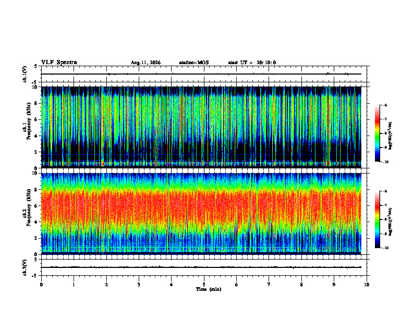Click time axis tick label '7'
This screenshot has width=413, height=319.
tap(269, 285)
